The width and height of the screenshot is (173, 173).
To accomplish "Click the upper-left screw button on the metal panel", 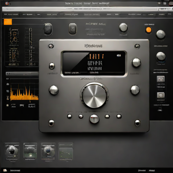I will coord(51,46).
